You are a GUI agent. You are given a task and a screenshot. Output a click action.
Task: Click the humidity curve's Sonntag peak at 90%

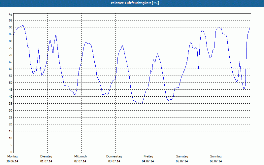tap(218, 27)
